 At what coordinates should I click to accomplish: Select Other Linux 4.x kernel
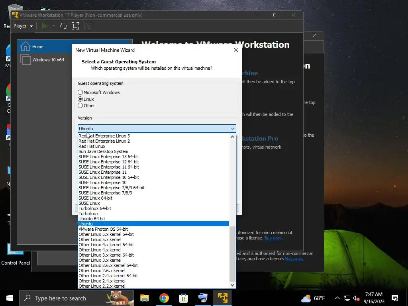(153, 250)
